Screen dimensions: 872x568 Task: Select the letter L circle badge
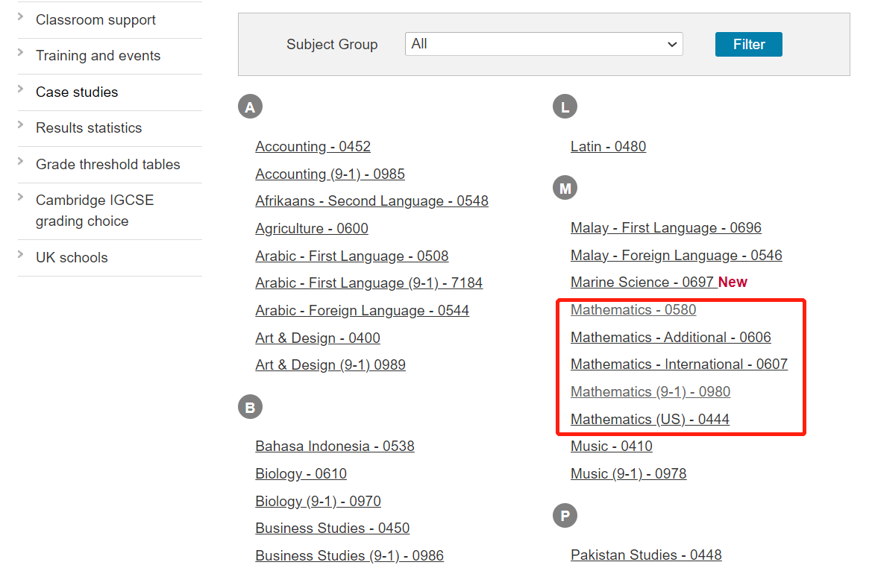click(565, 107)
